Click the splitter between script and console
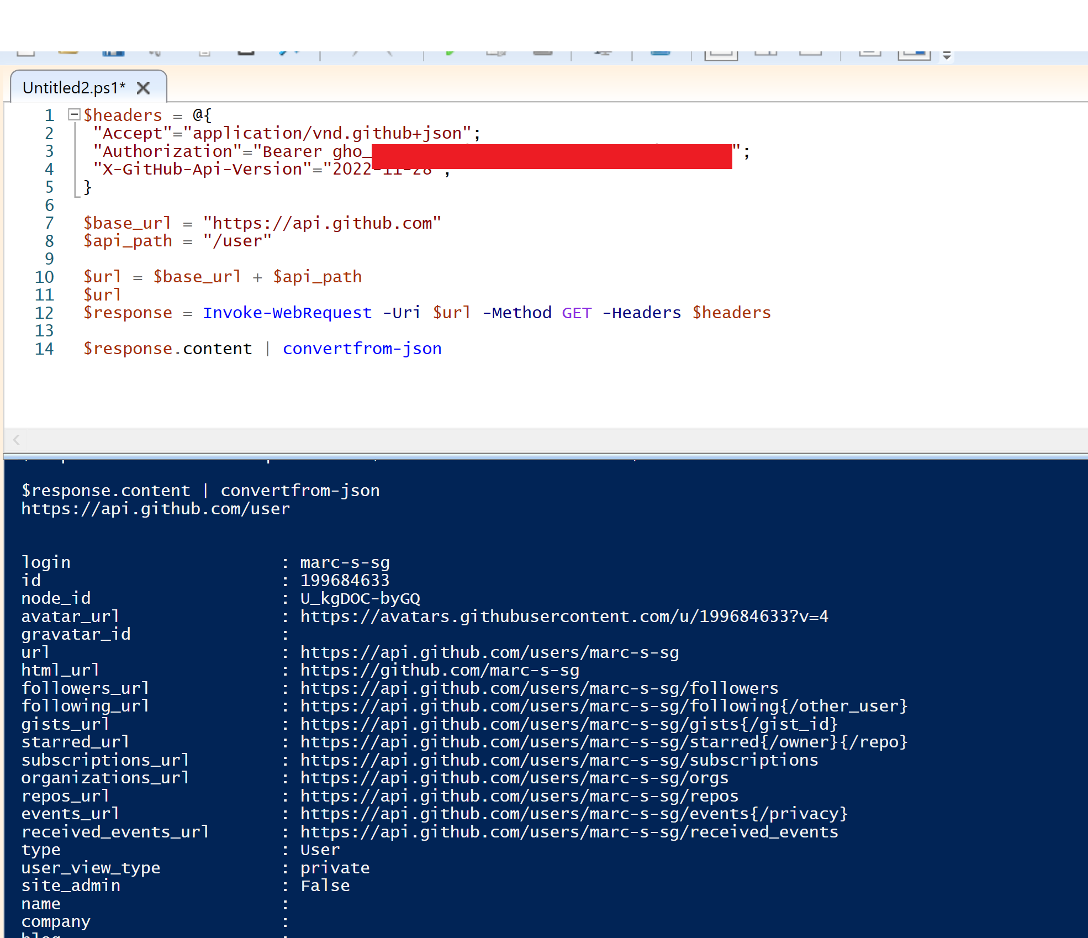The height and width of the screenshot is (938, 1088). pos(544,456)
